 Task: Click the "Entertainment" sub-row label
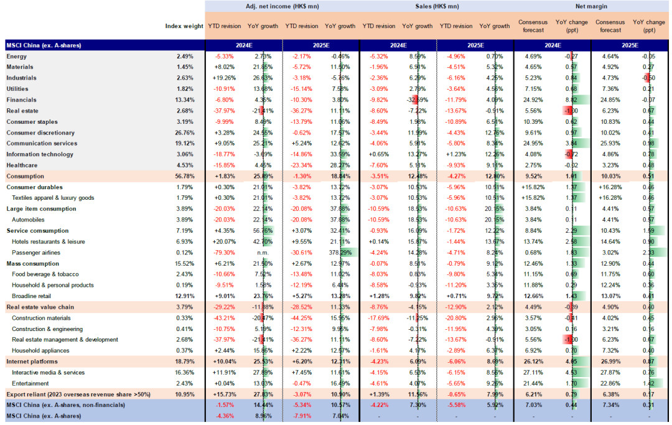[x=30, y=383]
